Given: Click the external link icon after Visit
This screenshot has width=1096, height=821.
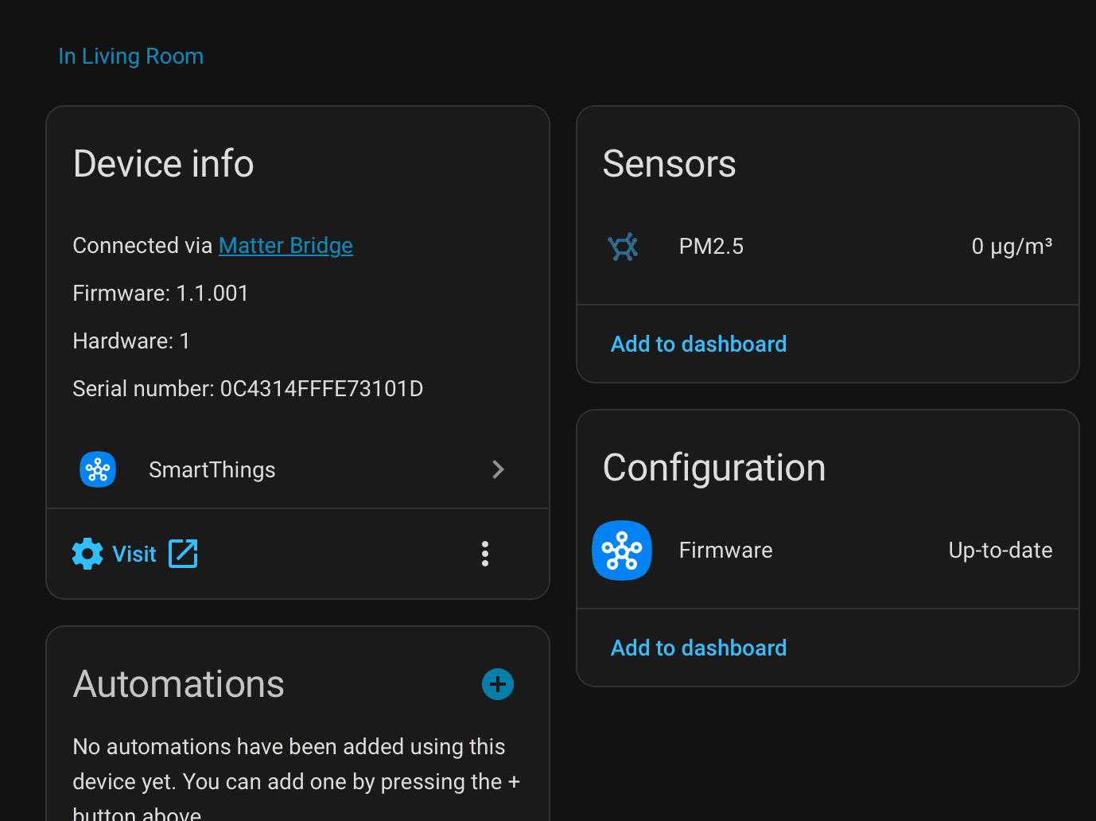Looking at the screenshot, I should (183, 554).
